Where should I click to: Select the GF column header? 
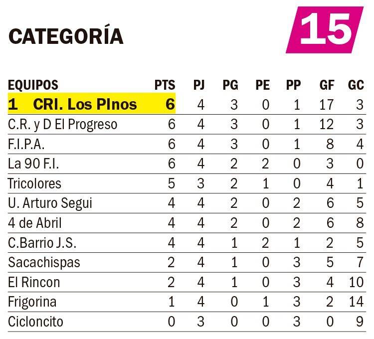(x=327, y=85)
